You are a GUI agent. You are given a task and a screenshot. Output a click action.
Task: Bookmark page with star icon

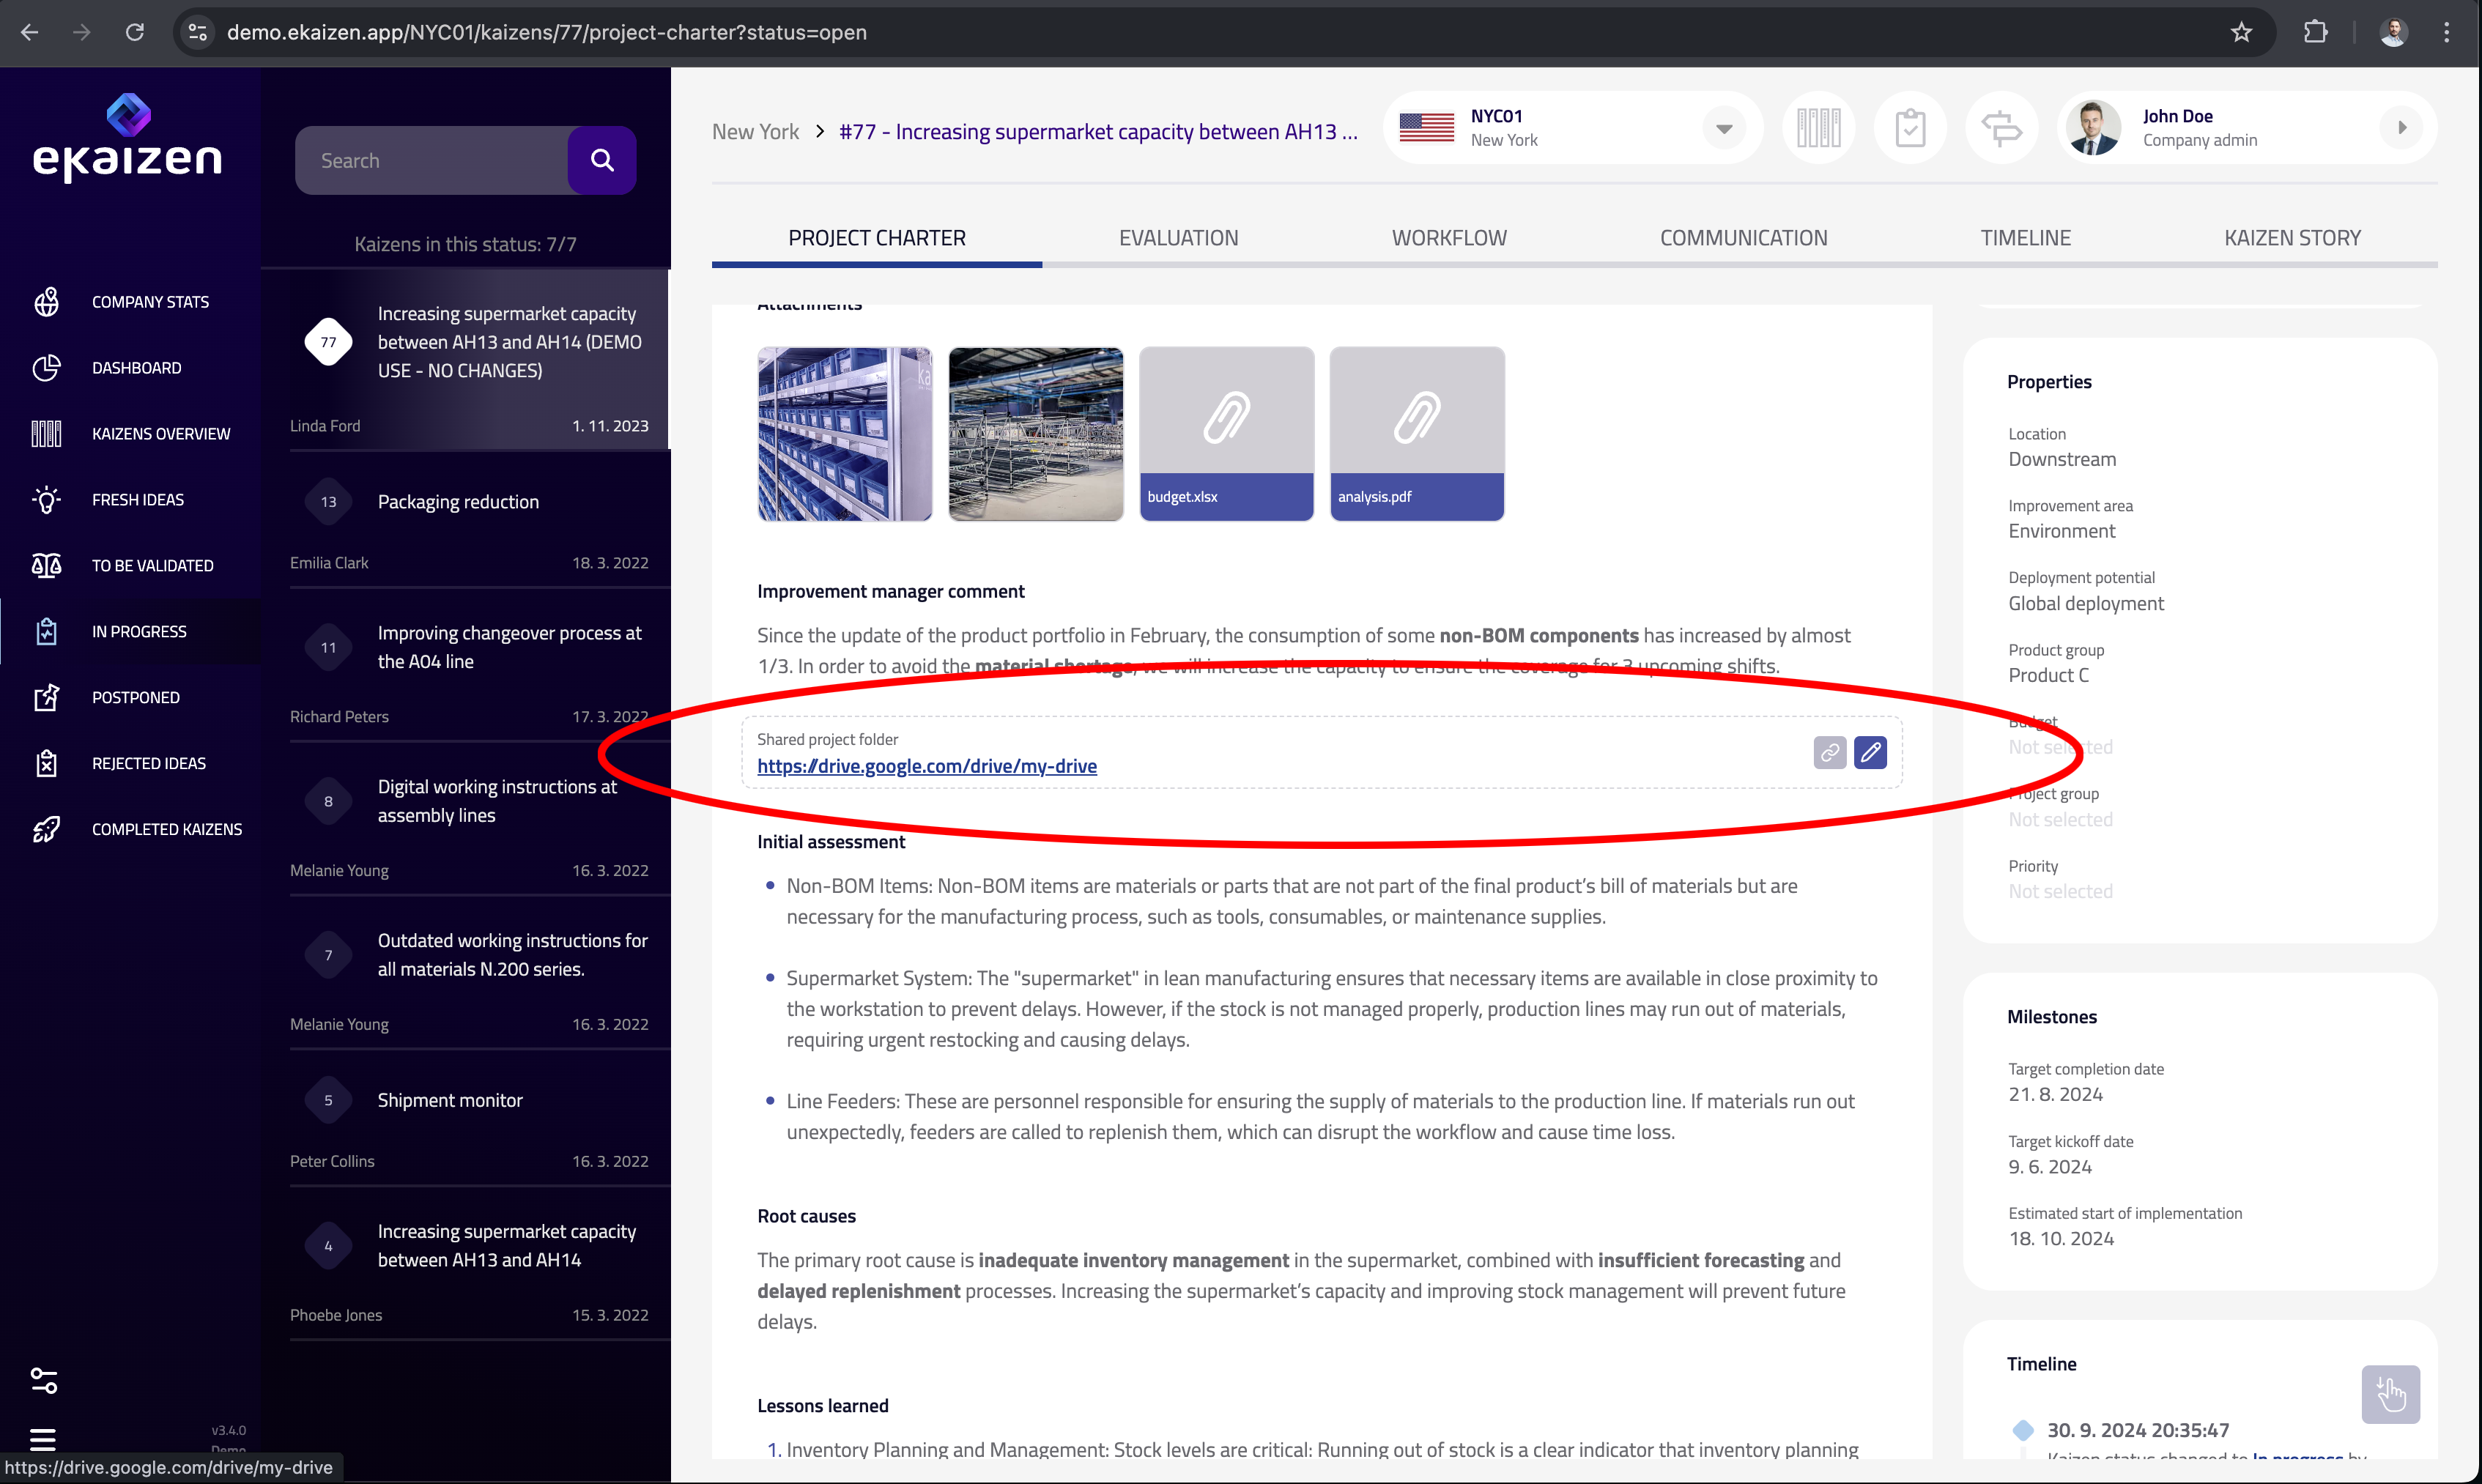tap(2241, 32)
